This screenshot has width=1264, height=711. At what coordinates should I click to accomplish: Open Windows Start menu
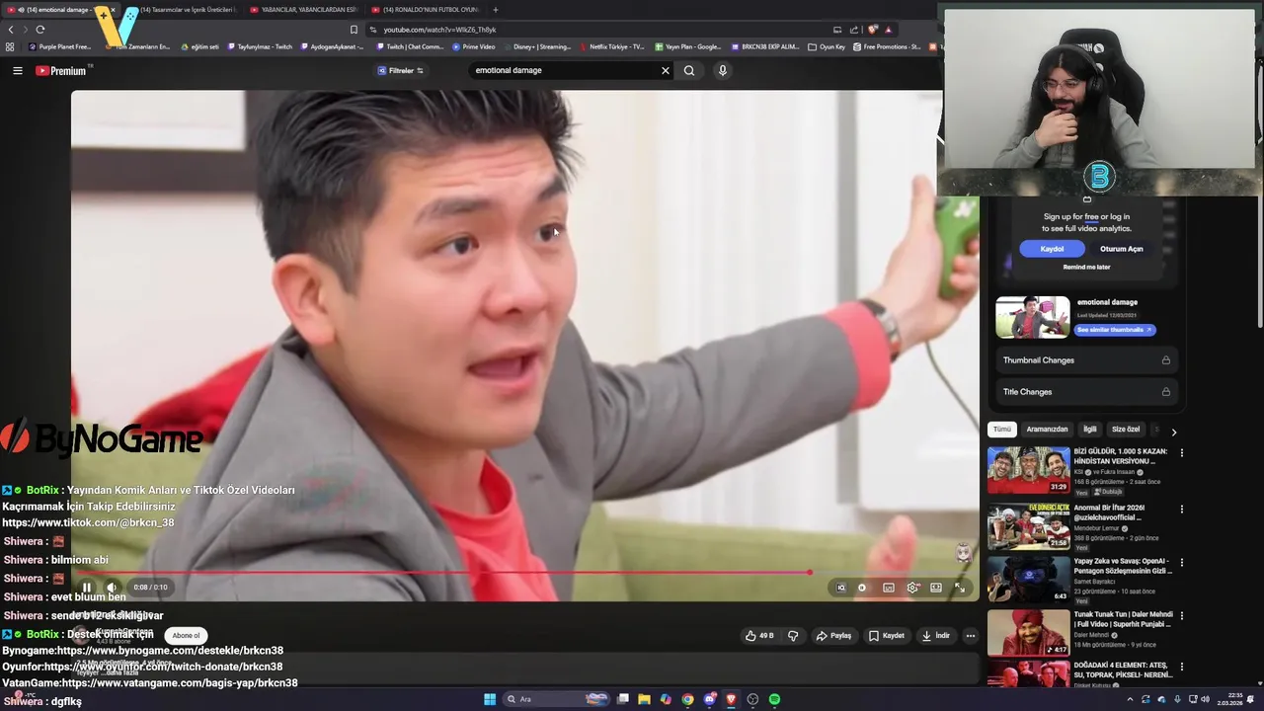pos(489,699)
